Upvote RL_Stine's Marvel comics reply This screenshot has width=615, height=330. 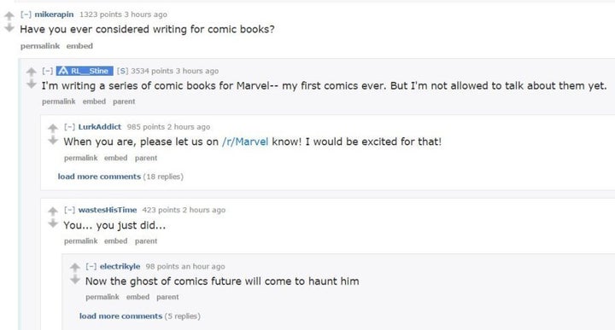[31, 72]
